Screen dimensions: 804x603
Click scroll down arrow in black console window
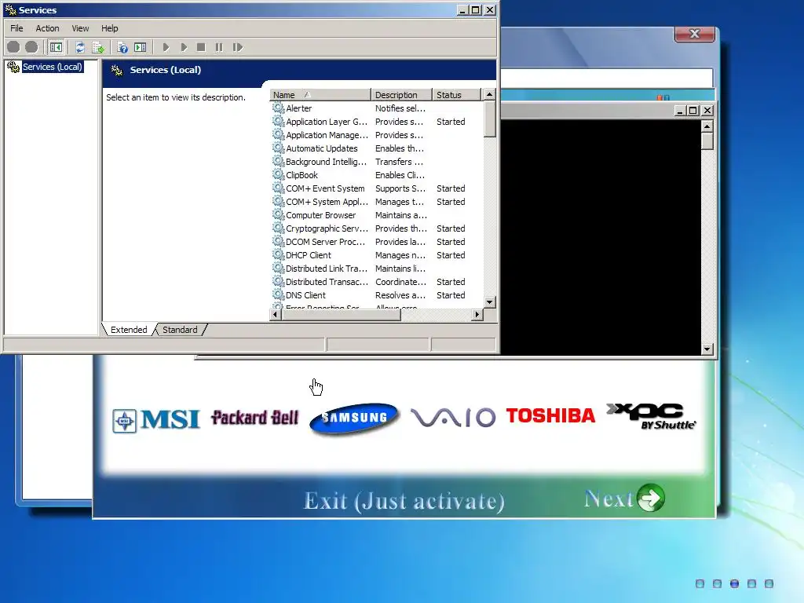click(x=707, y=349)
